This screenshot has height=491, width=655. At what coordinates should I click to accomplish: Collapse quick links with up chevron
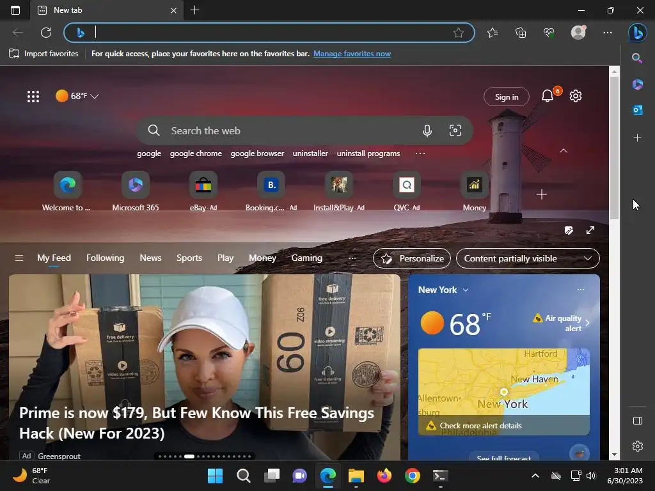[564, 151]
